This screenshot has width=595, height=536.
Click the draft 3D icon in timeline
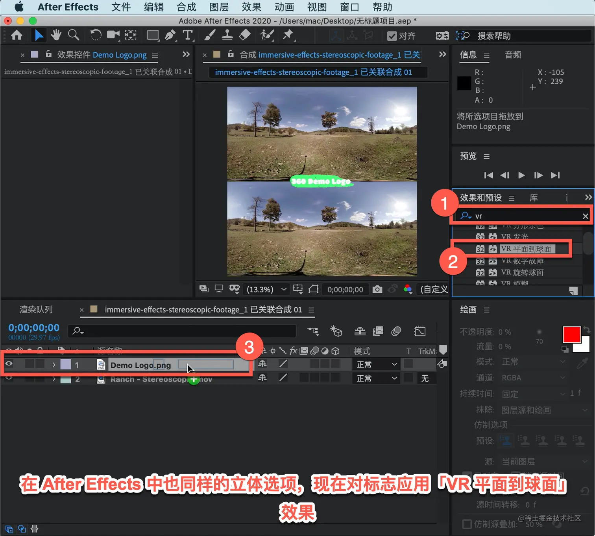(x=336, y=331)
